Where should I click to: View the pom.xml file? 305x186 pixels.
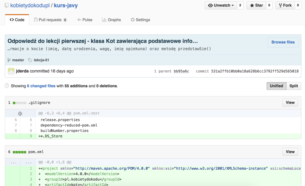coord(290,152)
